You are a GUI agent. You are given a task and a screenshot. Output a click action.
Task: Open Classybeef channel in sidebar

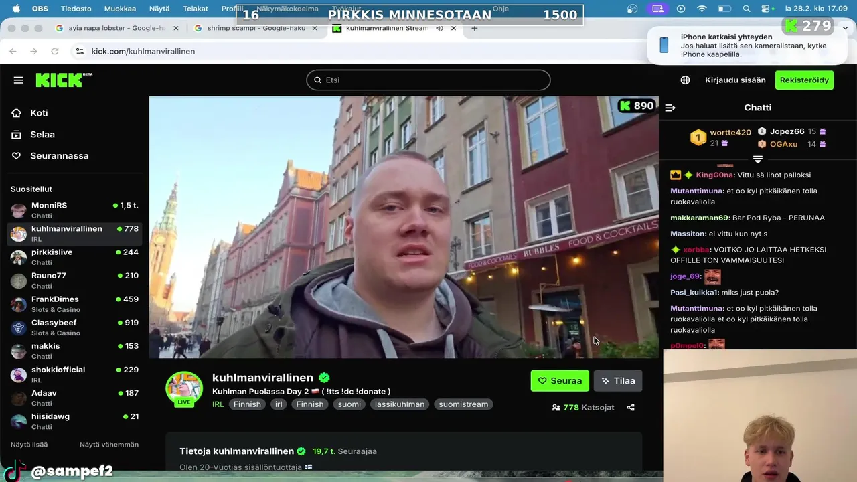74,327
